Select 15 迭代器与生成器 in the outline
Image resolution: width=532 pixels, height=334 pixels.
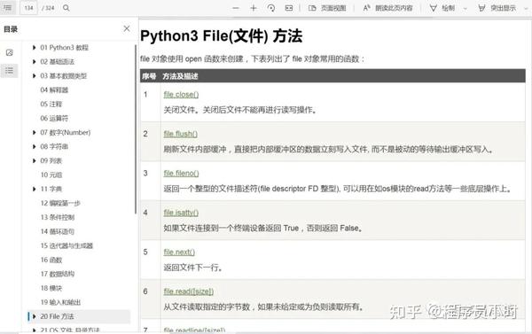pos(66,245)
